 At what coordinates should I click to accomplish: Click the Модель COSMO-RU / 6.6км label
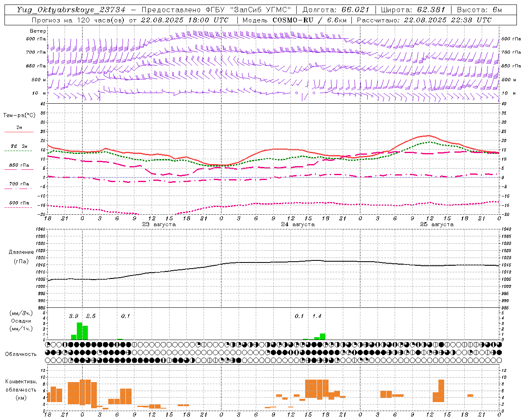(294, 20)
